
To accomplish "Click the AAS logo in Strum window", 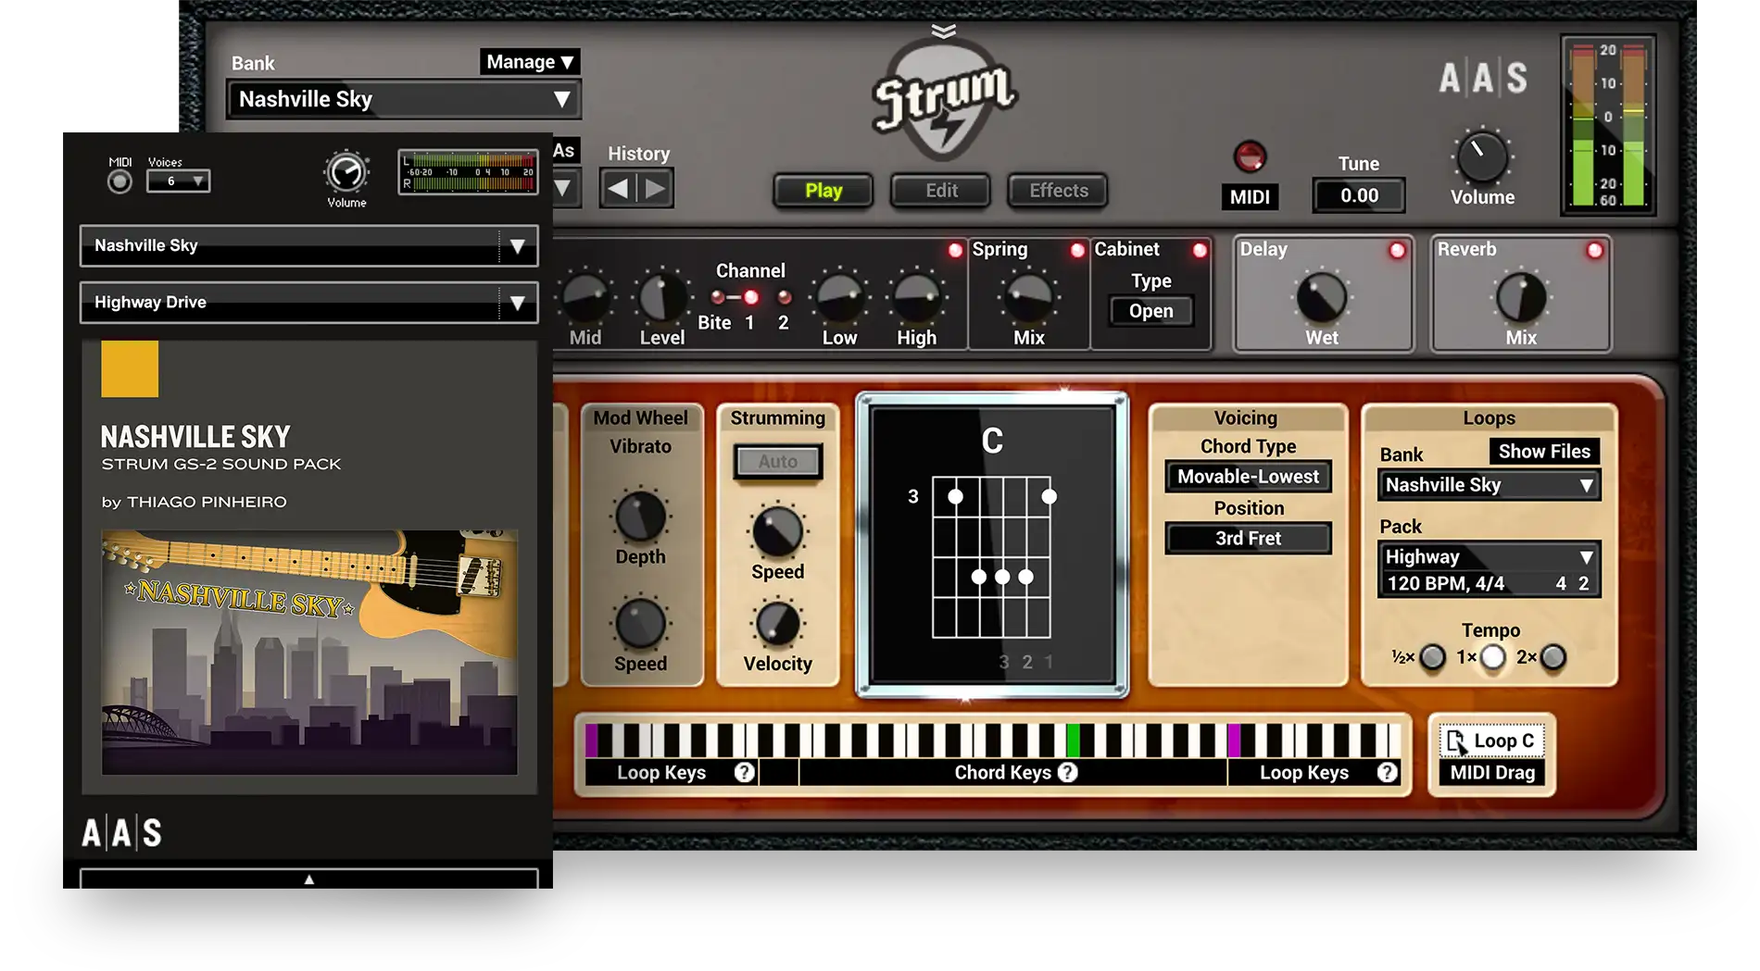I will click(x=1482, y=79).
